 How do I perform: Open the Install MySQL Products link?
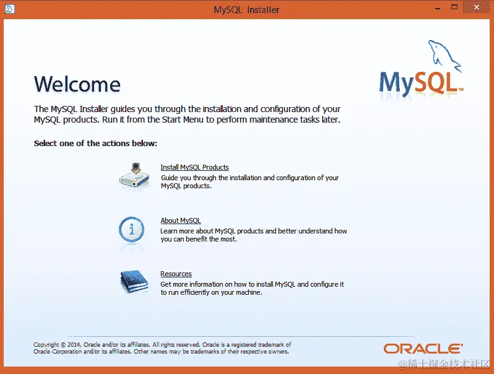point(195,167)
